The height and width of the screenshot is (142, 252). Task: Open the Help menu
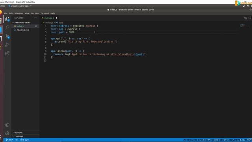(x=53, y=13)
